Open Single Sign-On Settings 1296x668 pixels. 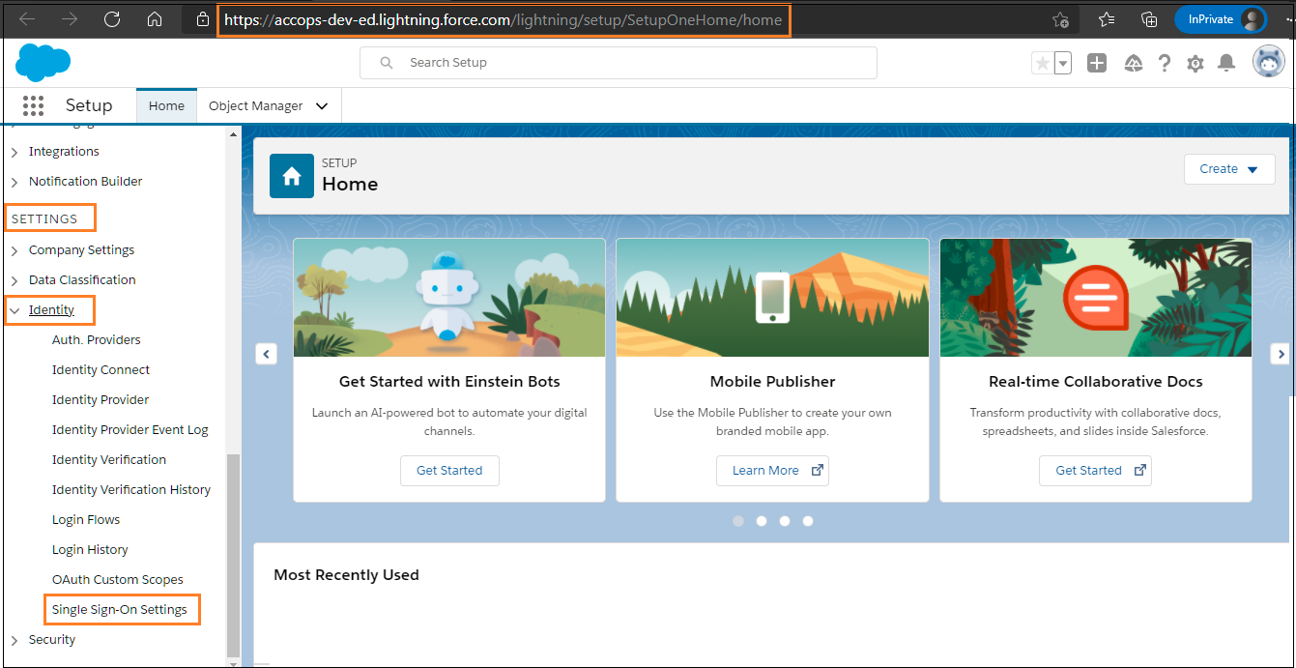[120, 610]
